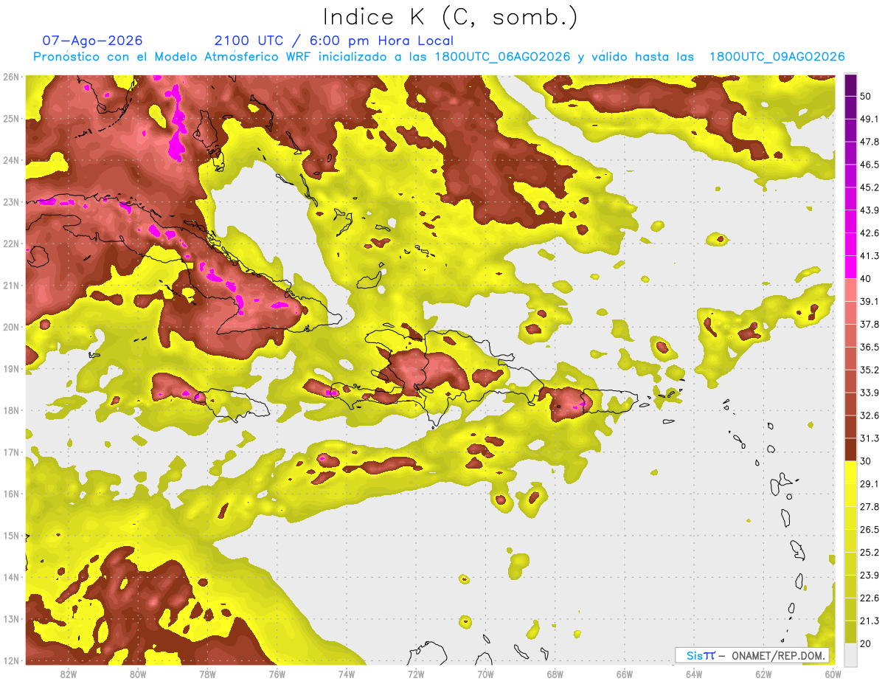Viewport: 885px width, 684px height.
Task: Click the longitude label '70W'
Action: click(x=485, y=674)
